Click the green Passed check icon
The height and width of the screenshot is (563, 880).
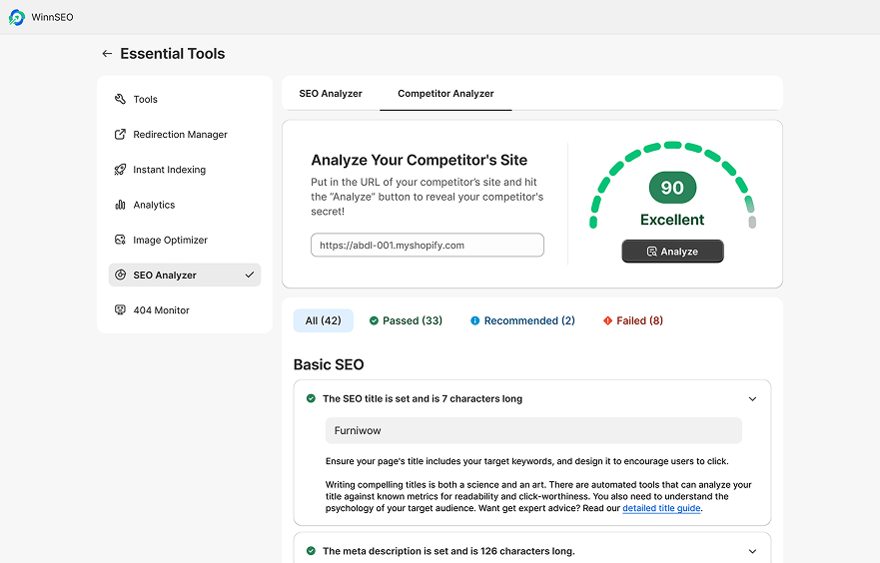click(374, 320)
